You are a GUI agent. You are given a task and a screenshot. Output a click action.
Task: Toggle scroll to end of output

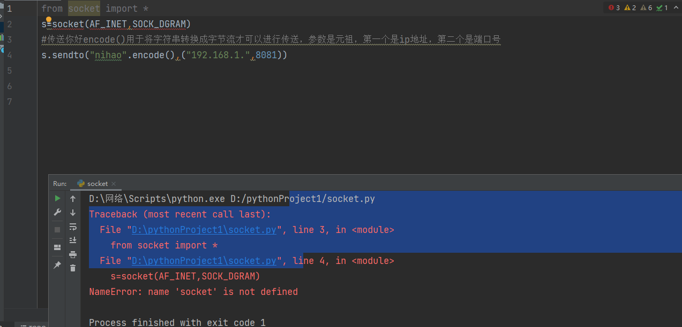(73, 240)
